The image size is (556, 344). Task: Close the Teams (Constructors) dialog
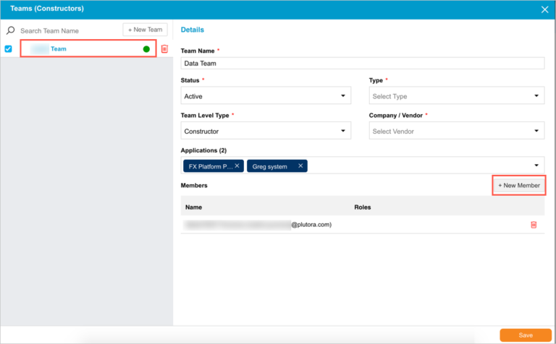[544, 9]
